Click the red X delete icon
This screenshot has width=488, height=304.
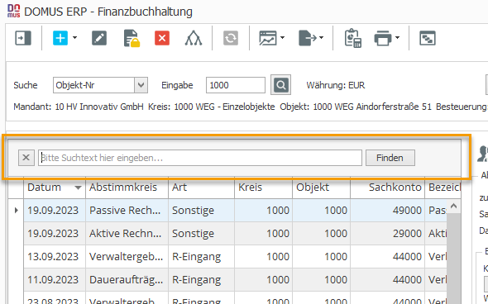click(162, 38)
